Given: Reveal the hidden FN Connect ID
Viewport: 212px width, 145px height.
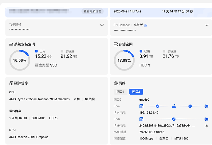Looking at the screenshot, I should click(206, 25).
